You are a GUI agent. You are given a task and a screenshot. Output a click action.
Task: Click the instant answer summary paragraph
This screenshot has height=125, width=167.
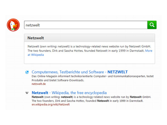click(x=90, y=51)
